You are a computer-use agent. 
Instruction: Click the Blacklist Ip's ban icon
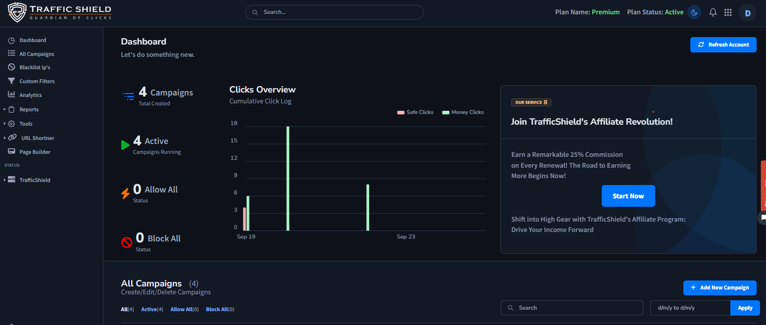(x=11, y=67)
